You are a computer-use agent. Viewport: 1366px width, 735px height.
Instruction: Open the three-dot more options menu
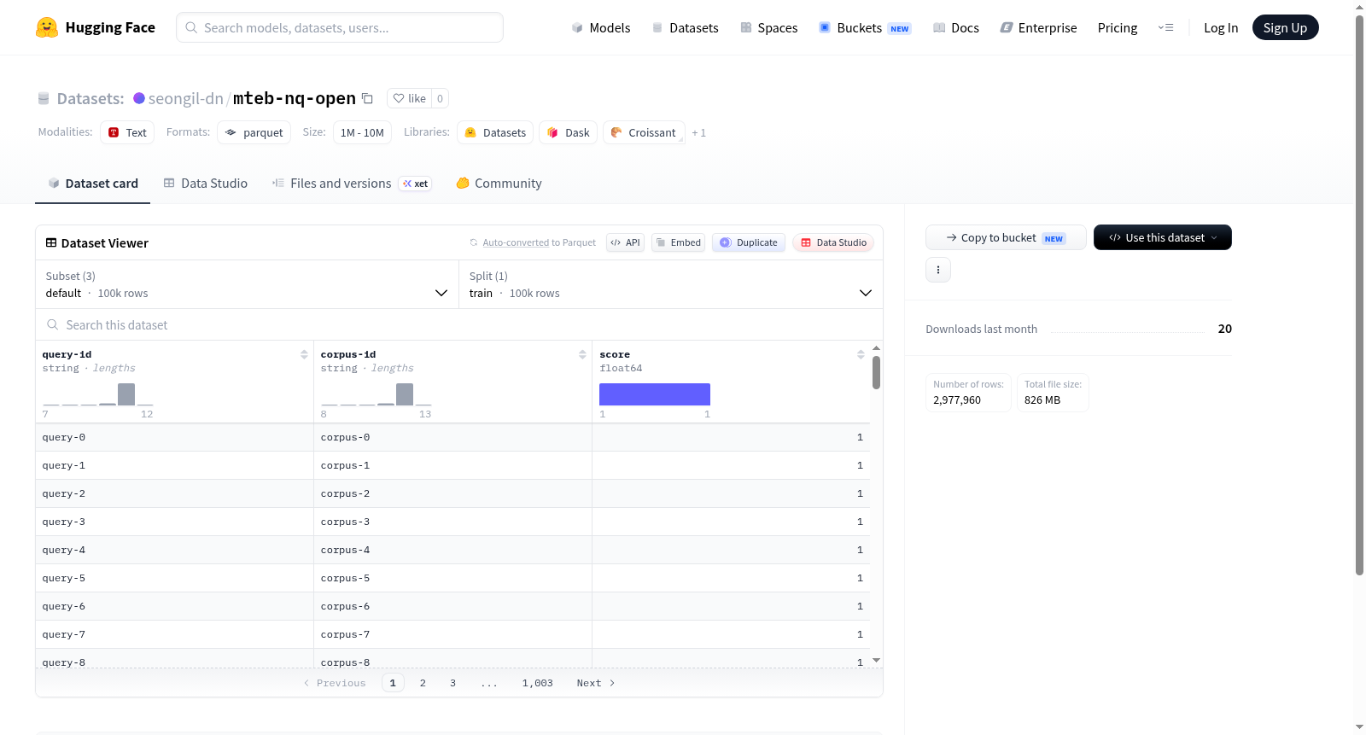point(938,270)
